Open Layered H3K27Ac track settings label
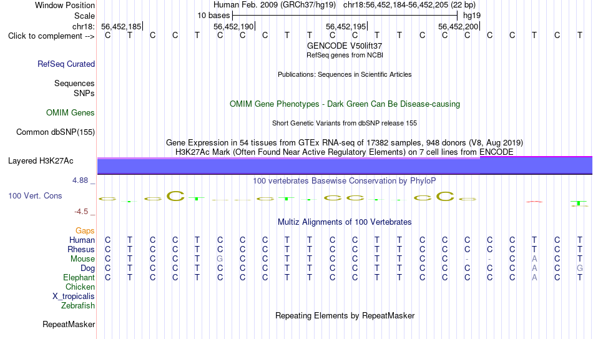593x339 pixels. 41,161
